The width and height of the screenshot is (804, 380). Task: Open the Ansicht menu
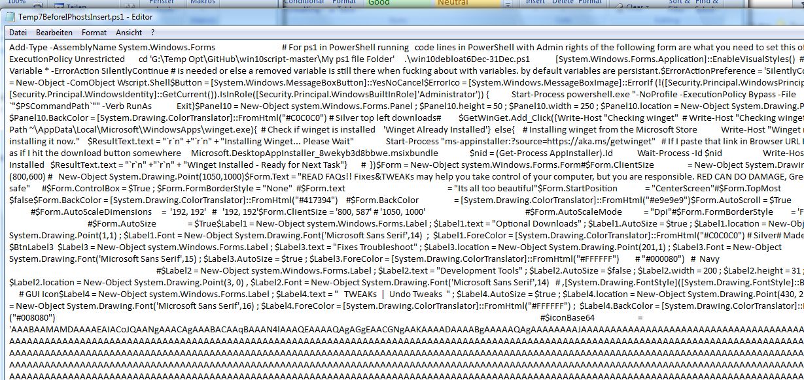point(129,32)
